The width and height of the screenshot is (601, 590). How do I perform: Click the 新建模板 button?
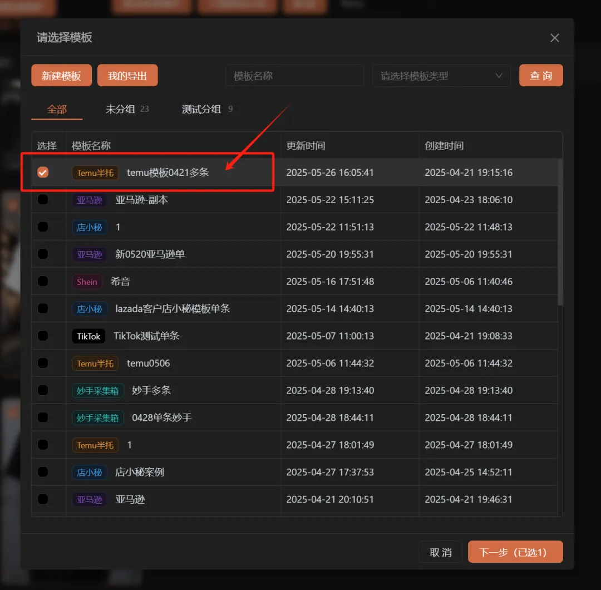click(x=61, y=75)
